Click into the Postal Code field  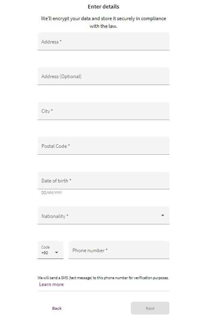point(103,145)
